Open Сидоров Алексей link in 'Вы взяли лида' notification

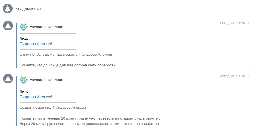click(x=36, y=44)
